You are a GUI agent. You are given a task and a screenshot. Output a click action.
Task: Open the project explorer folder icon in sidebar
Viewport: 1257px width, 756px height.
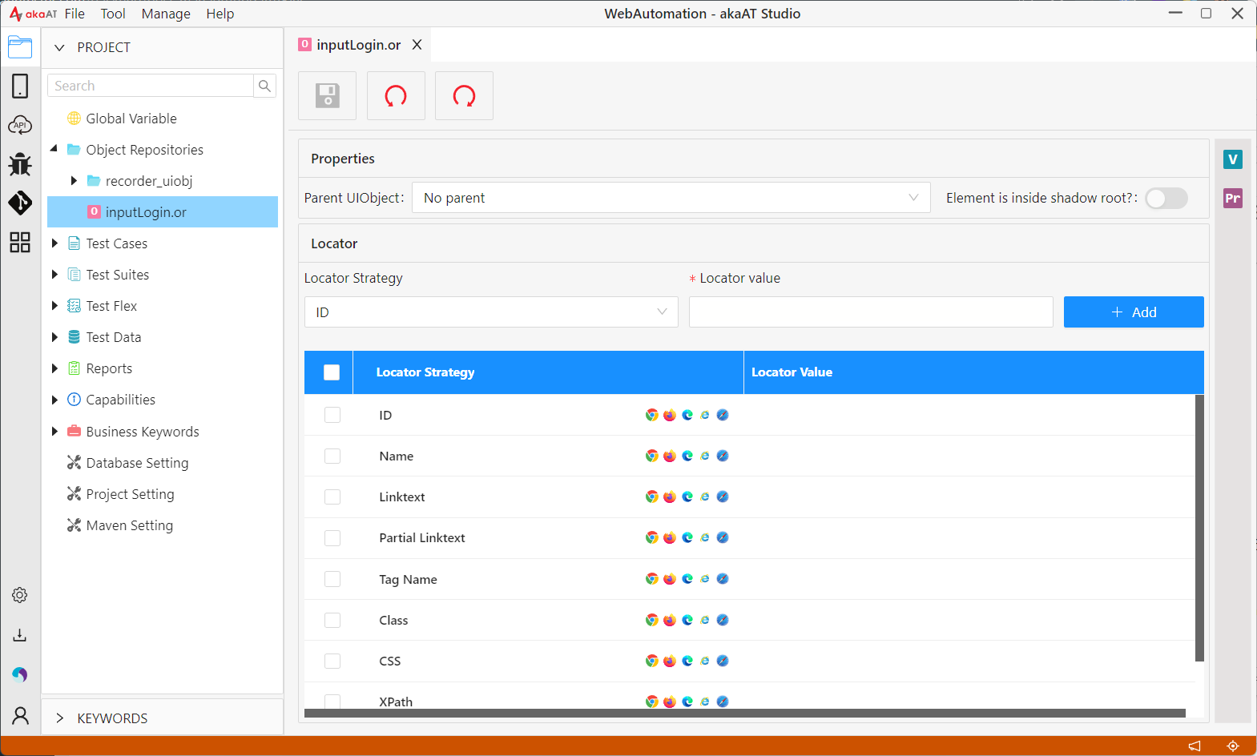pos(20,47)
